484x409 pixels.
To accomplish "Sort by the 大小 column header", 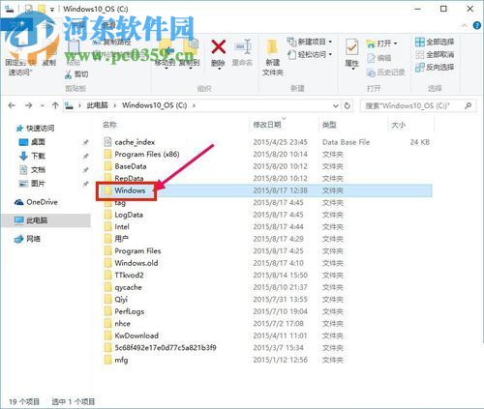I will pos(398,125).
